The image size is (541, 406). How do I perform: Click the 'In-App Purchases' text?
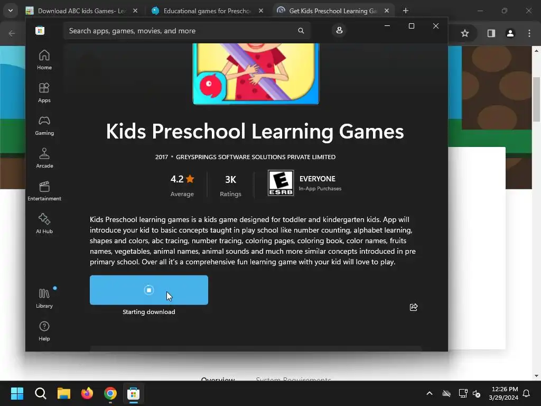tap(320, 189)
